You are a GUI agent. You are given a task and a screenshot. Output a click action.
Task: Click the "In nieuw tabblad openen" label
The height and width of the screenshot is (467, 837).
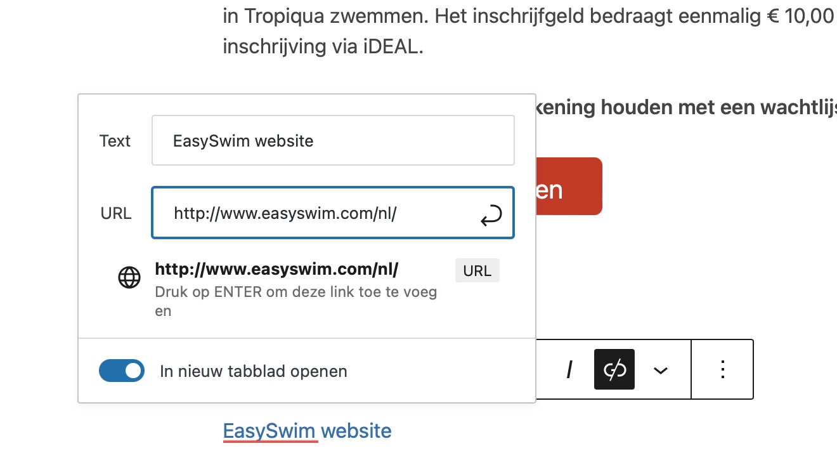click(254, 371)
